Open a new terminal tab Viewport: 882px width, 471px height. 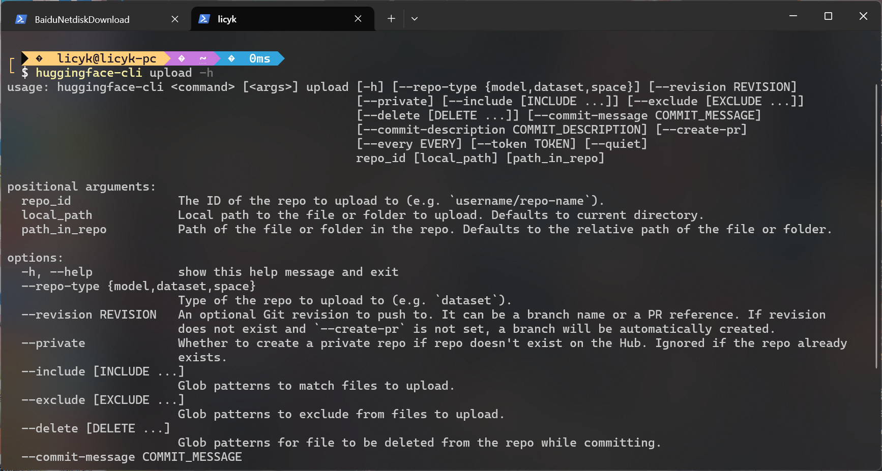point(391,19)
